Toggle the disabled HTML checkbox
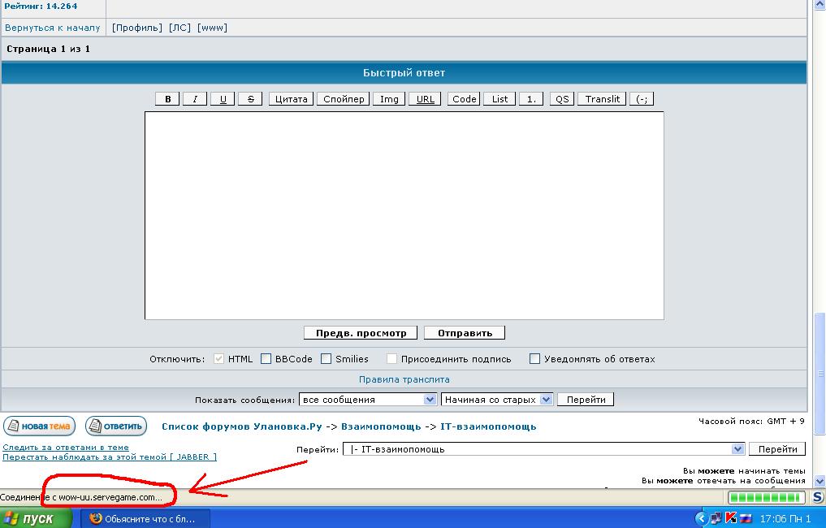 [218, 359]
